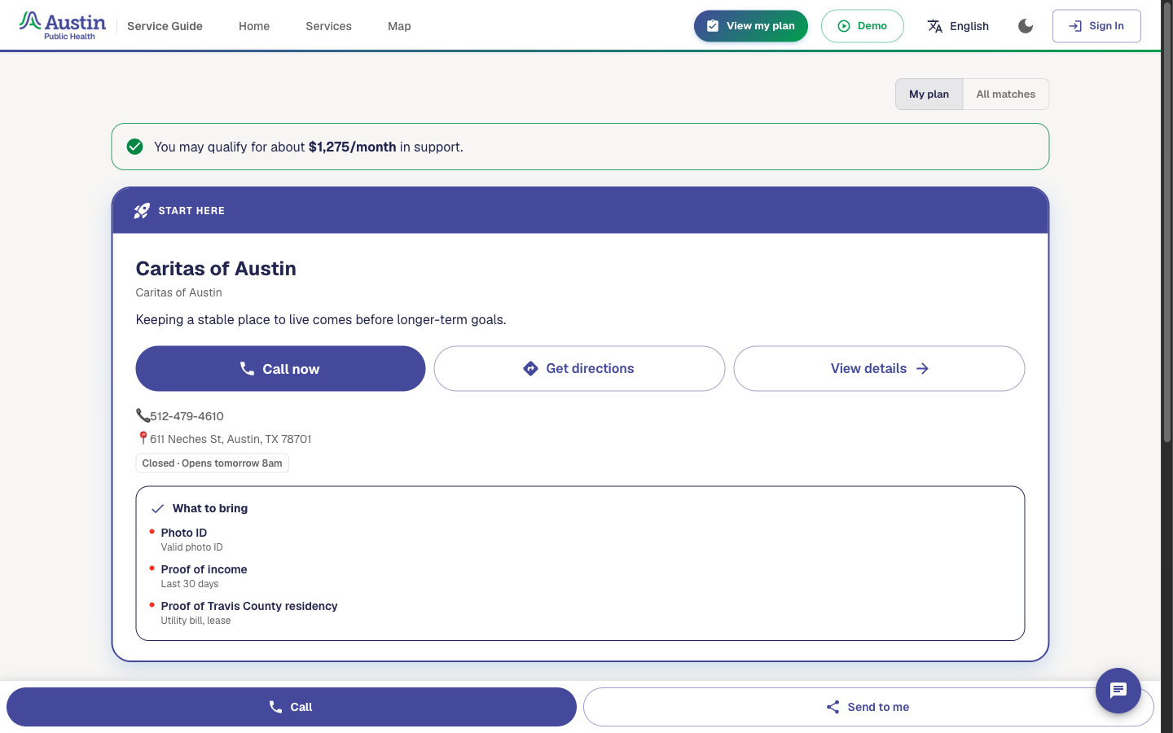This screenshot has height=733, width=1173.
Task: Click the Closed · Opens tomorrow 8am badge
Action: coord(213,463)
